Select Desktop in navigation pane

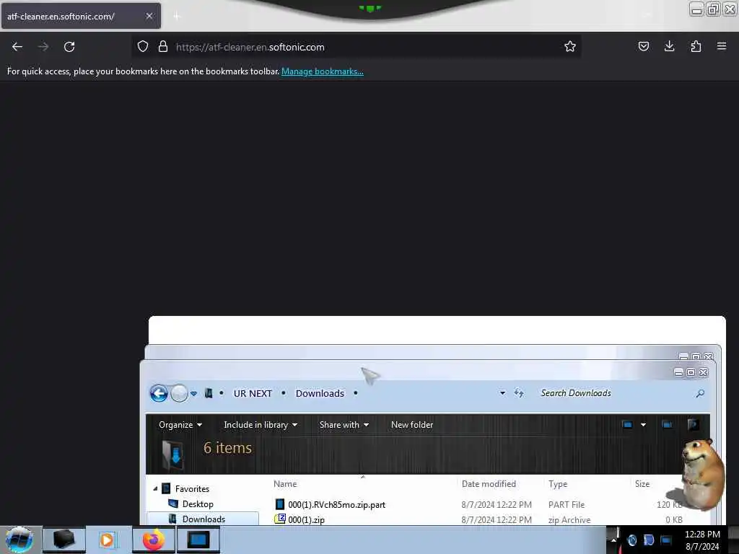(198, 504)
